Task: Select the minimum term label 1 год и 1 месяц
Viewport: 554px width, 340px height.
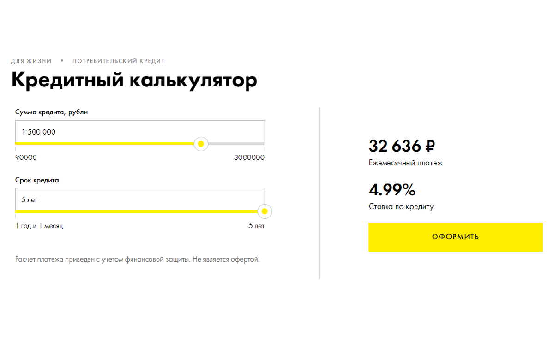Action: (40, 225)
